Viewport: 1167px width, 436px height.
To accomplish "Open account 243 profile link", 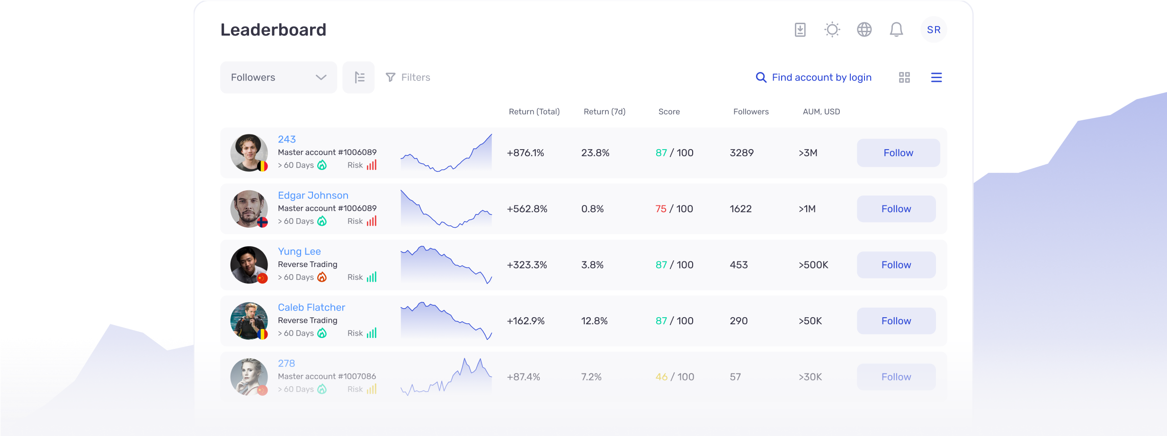I will point(287,139).
